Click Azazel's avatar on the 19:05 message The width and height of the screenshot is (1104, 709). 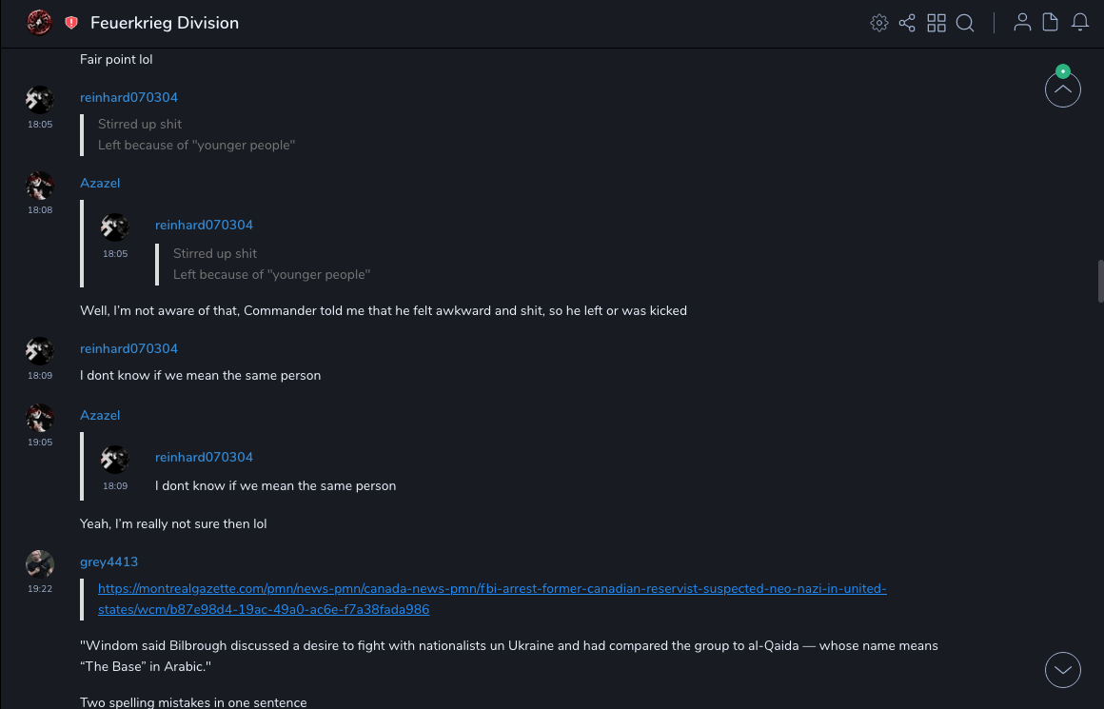(40, 418)
